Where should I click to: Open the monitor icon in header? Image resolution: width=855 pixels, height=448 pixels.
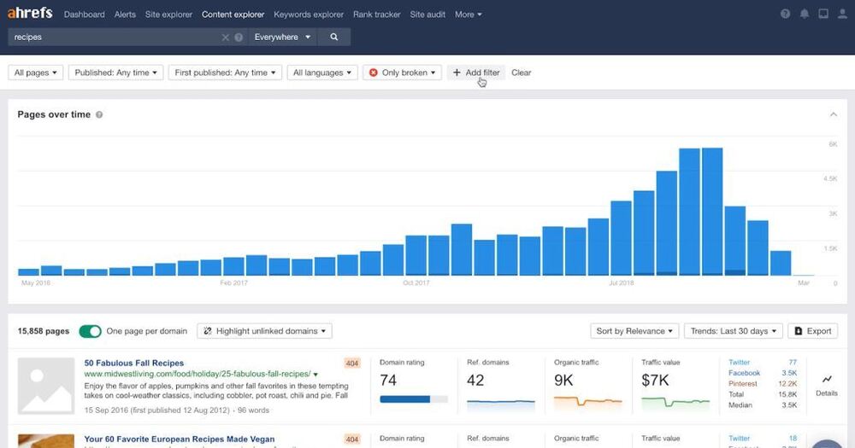823,15
